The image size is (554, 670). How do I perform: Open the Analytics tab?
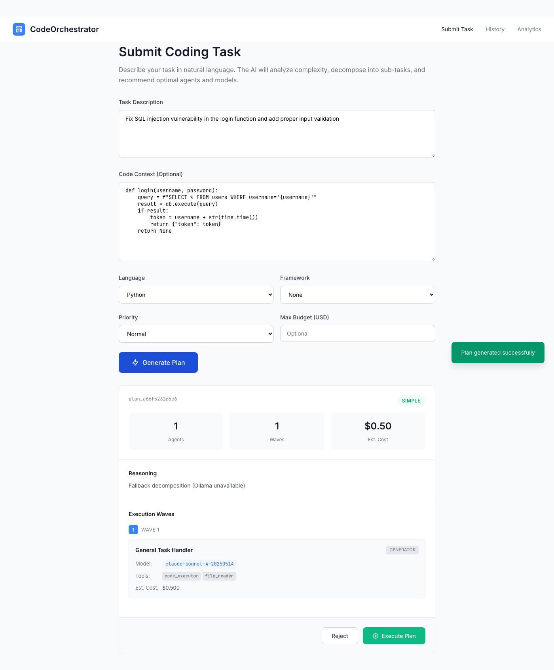pos(529,29)
